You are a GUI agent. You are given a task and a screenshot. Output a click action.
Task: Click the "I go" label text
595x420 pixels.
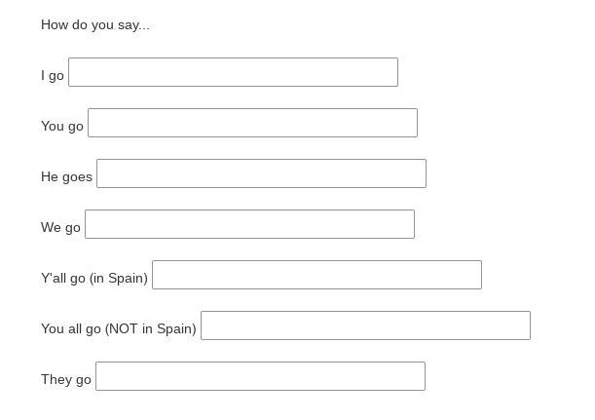(53, 75)
